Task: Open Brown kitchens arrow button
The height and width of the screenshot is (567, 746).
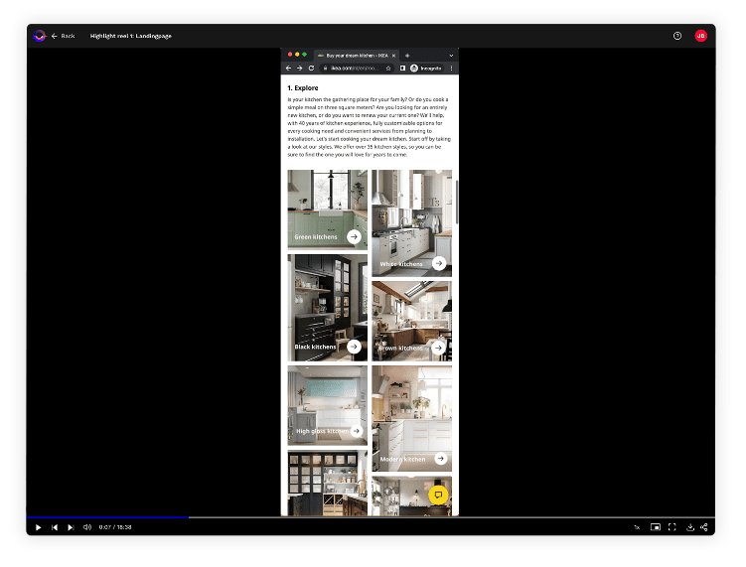Action: (x=438, y=348)
